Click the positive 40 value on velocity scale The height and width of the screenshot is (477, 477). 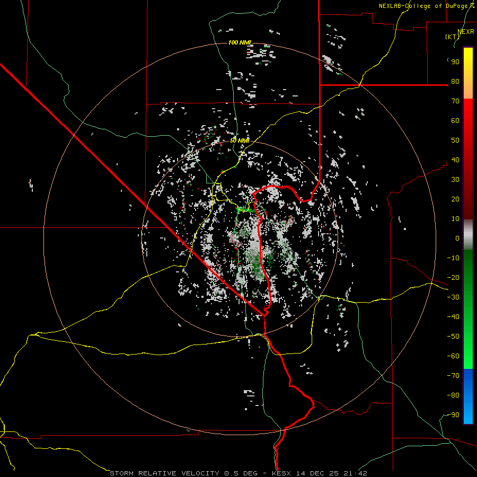pos(455,160)
